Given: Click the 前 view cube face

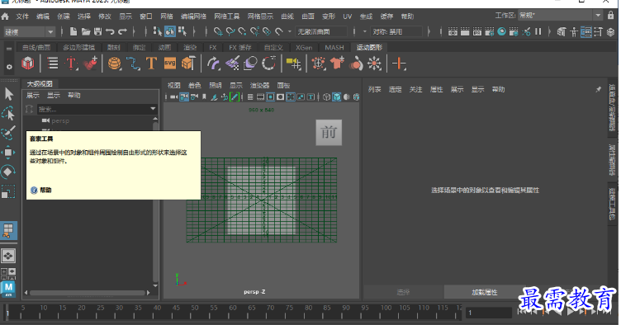Looking at the screenshot, I should coord(329,133).
